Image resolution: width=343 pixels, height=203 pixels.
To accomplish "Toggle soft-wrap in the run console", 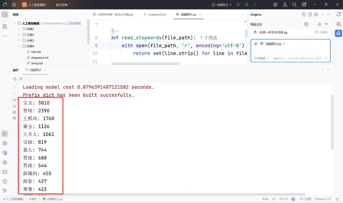I will point(14,100).
